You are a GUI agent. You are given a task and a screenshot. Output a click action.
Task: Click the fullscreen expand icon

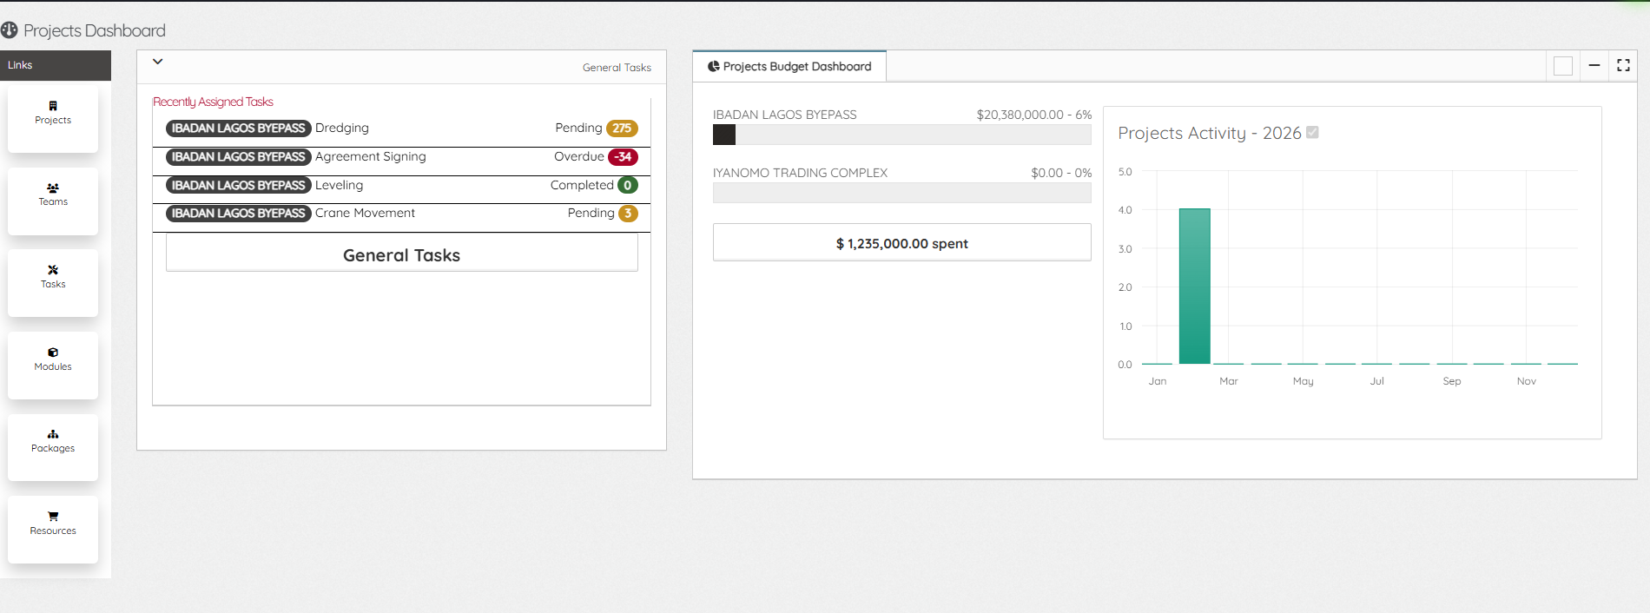(x=1623, y=65)
